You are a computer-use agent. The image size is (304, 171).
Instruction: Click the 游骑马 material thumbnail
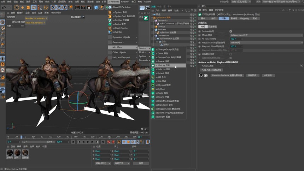[10, 153]
